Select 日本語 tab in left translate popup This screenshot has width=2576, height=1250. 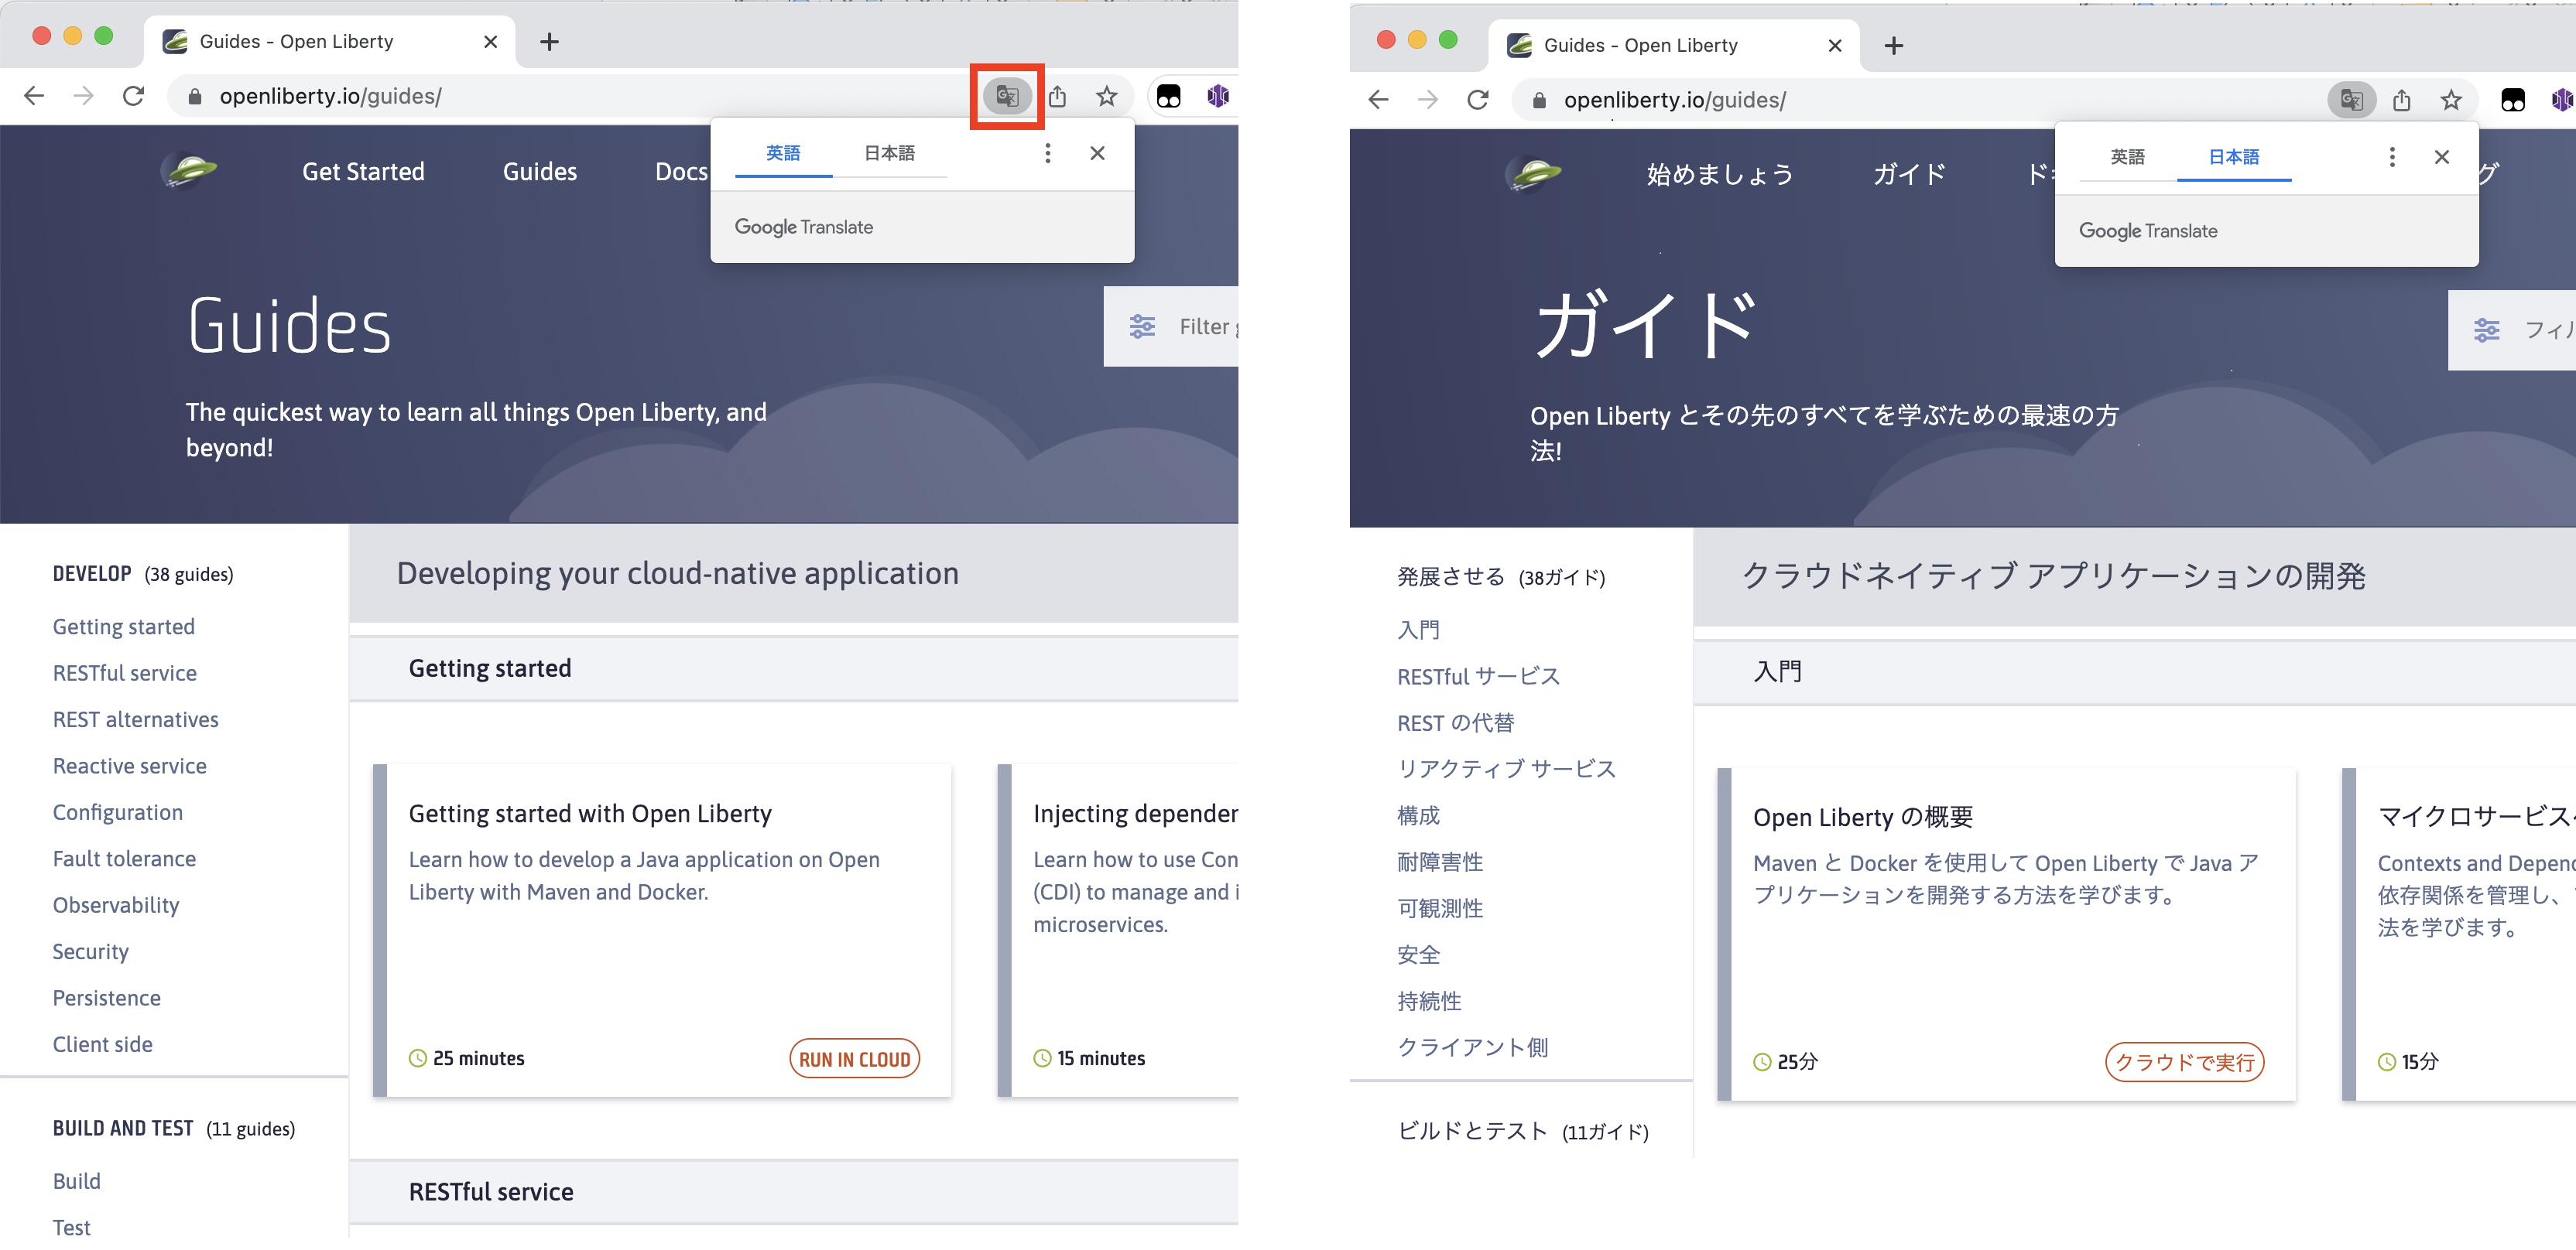(889, 154)
